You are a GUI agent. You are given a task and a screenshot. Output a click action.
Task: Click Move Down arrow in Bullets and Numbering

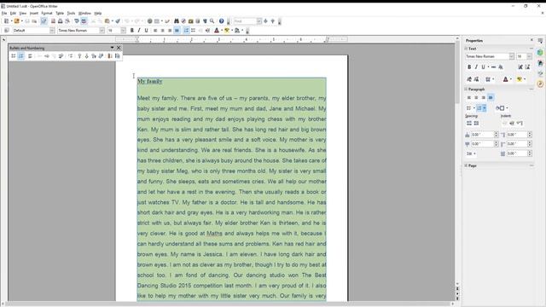click(x=87, y=55)
